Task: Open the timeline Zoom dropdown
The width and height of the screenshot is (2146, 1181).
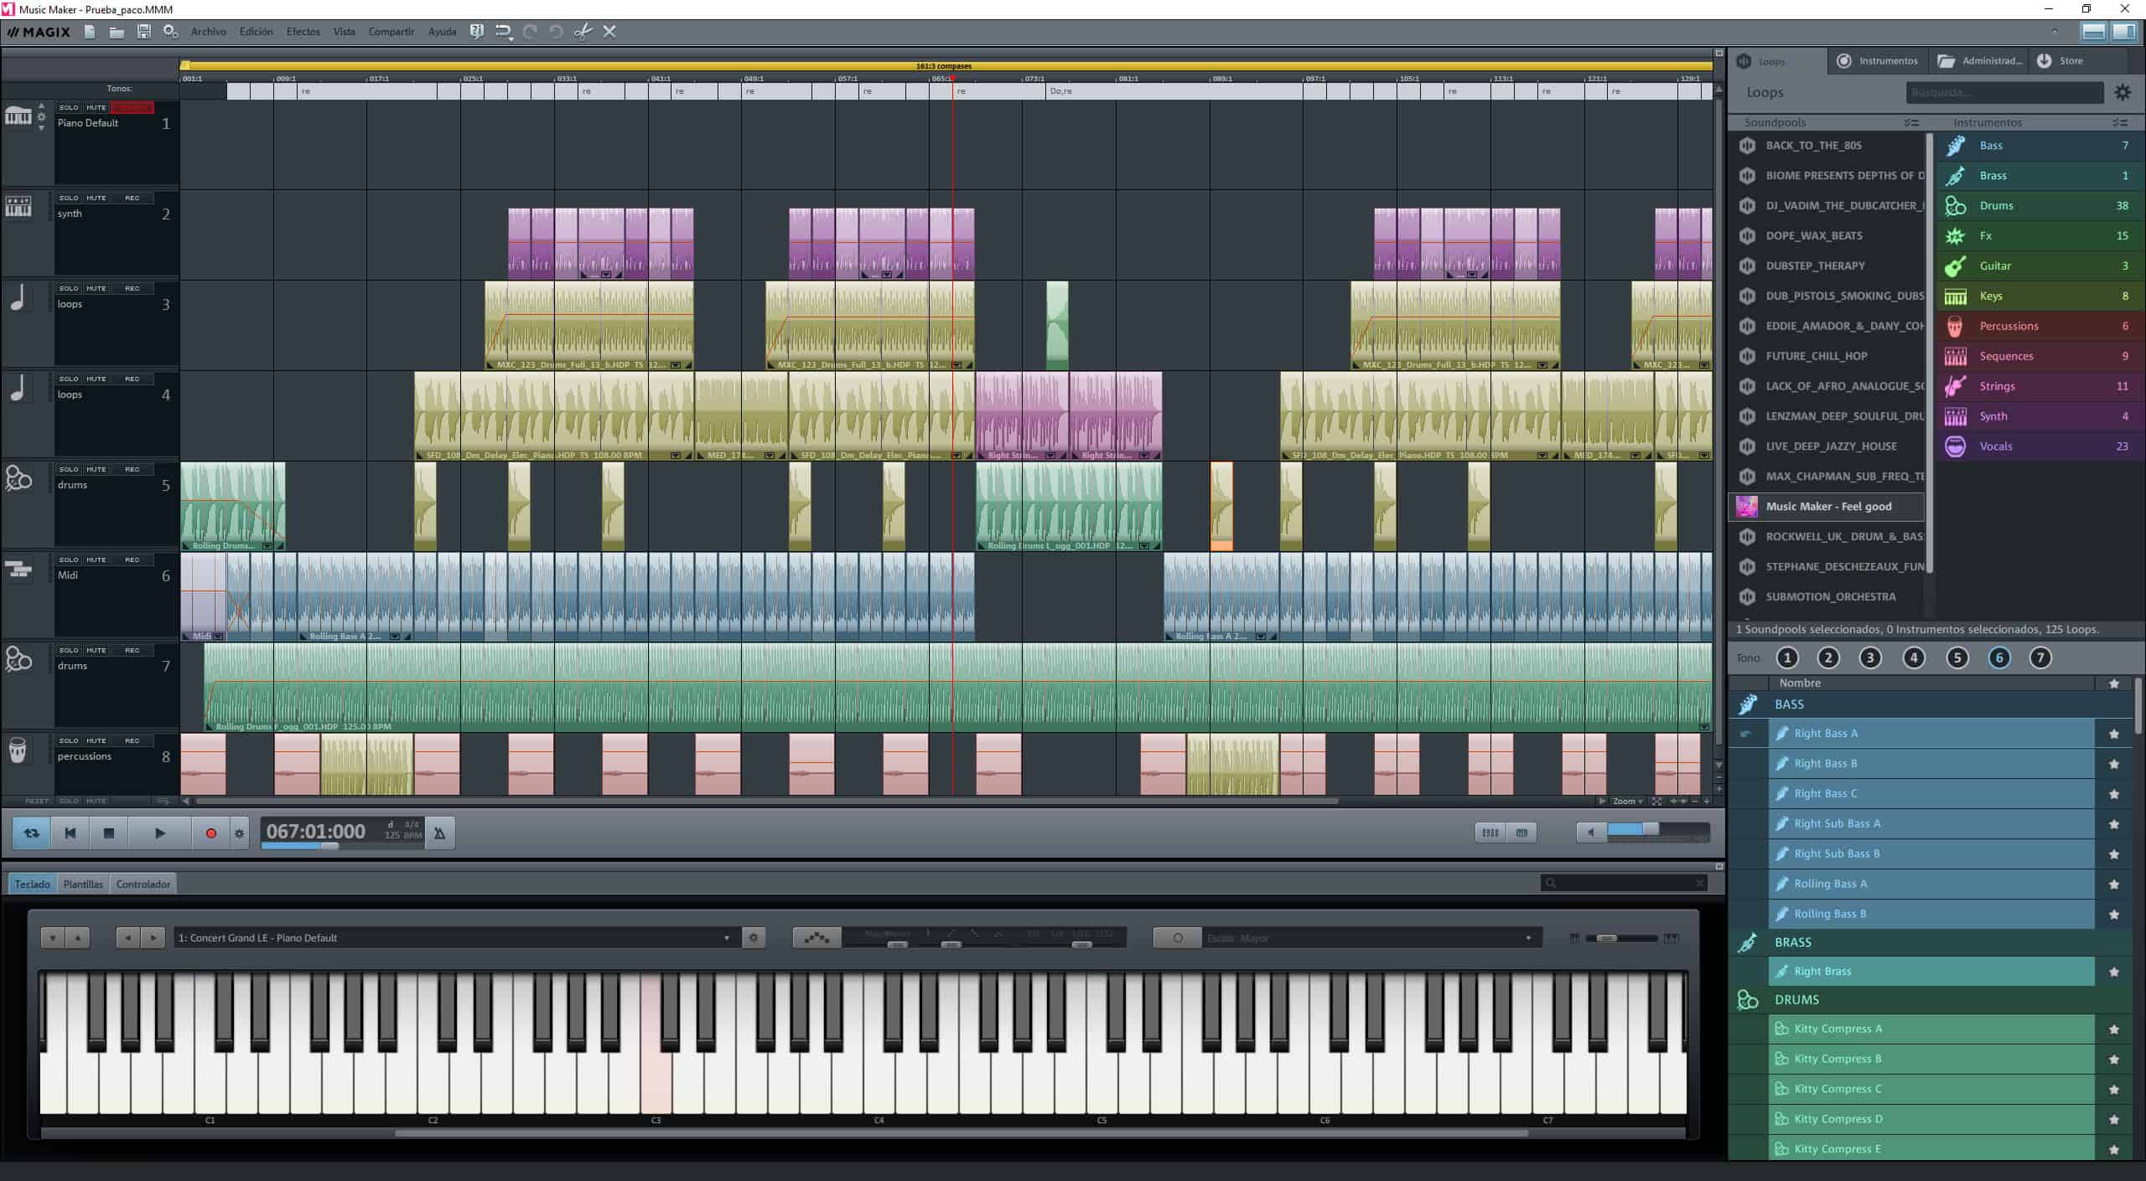Action: click(1628, 802)
